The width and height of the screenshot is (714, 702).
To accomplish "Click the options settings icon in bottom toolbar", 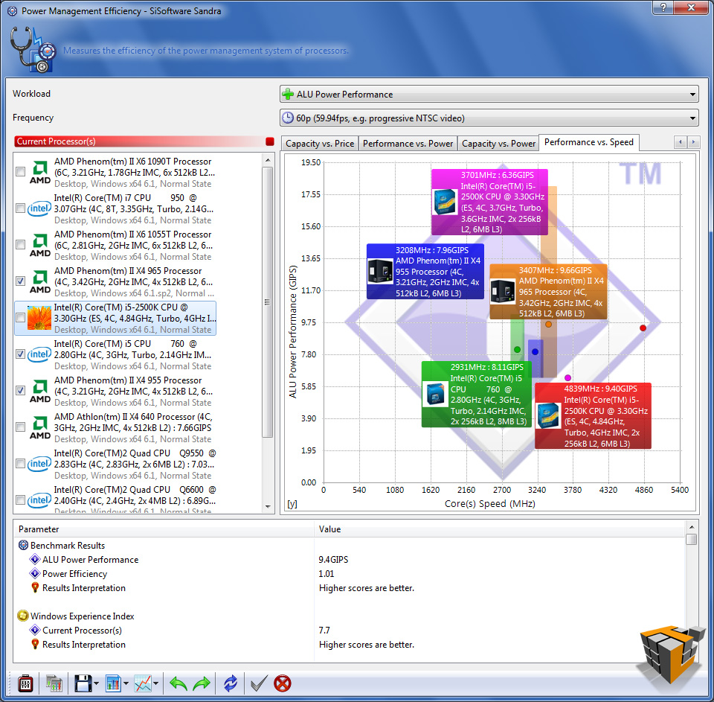I will [x=25, y=683].
